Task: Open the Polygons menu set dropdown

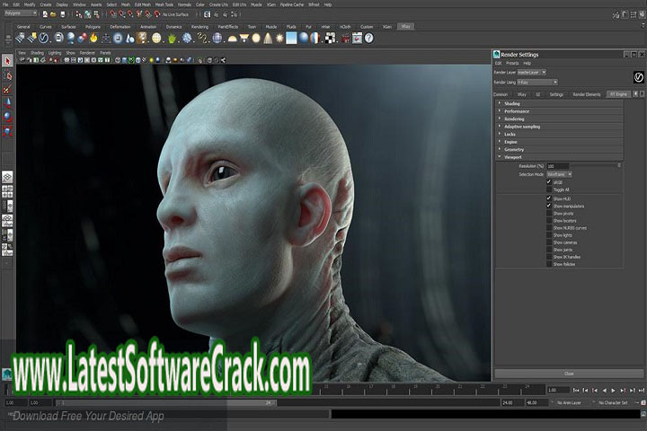Action: point(21,13)
